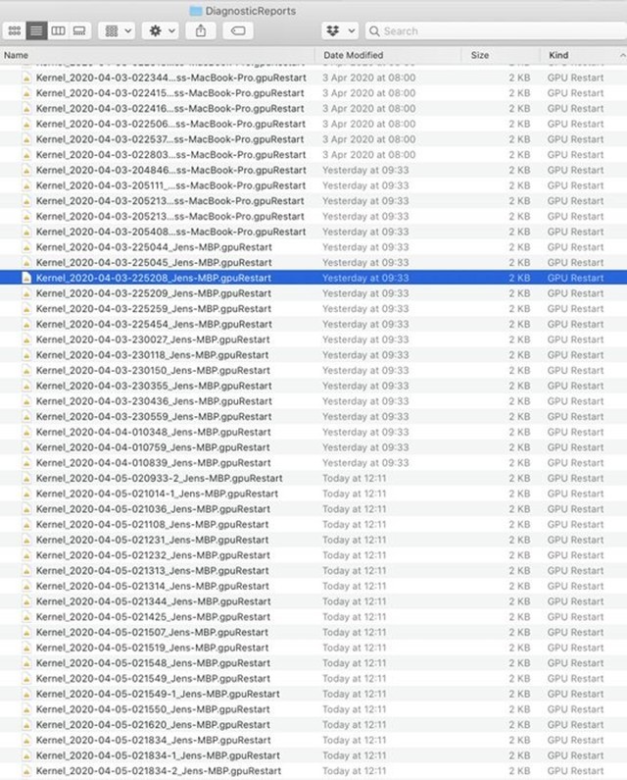The height and width of the screenshot is (780, 627).
Task: Click file icon of Kernel_2020-04-05-021231 report
Action: tap(26, 541)
